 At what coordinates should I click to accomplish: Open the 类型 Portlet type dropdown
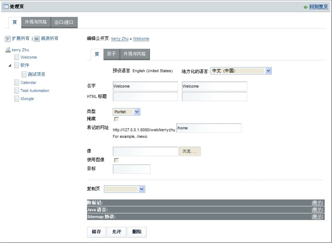[x=137, y=112]
